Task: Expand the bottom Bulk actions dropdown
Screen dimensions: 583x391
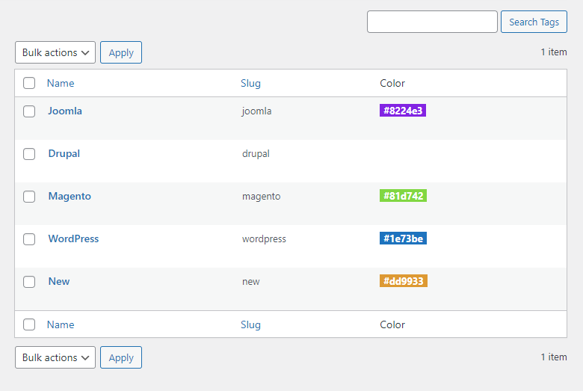Action: [55, 357]
